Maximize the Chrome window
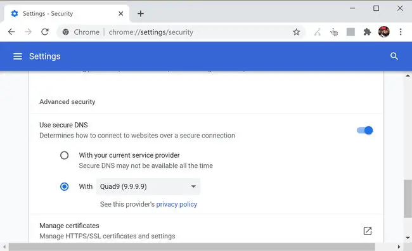The image size is (412, 251). 376,8
